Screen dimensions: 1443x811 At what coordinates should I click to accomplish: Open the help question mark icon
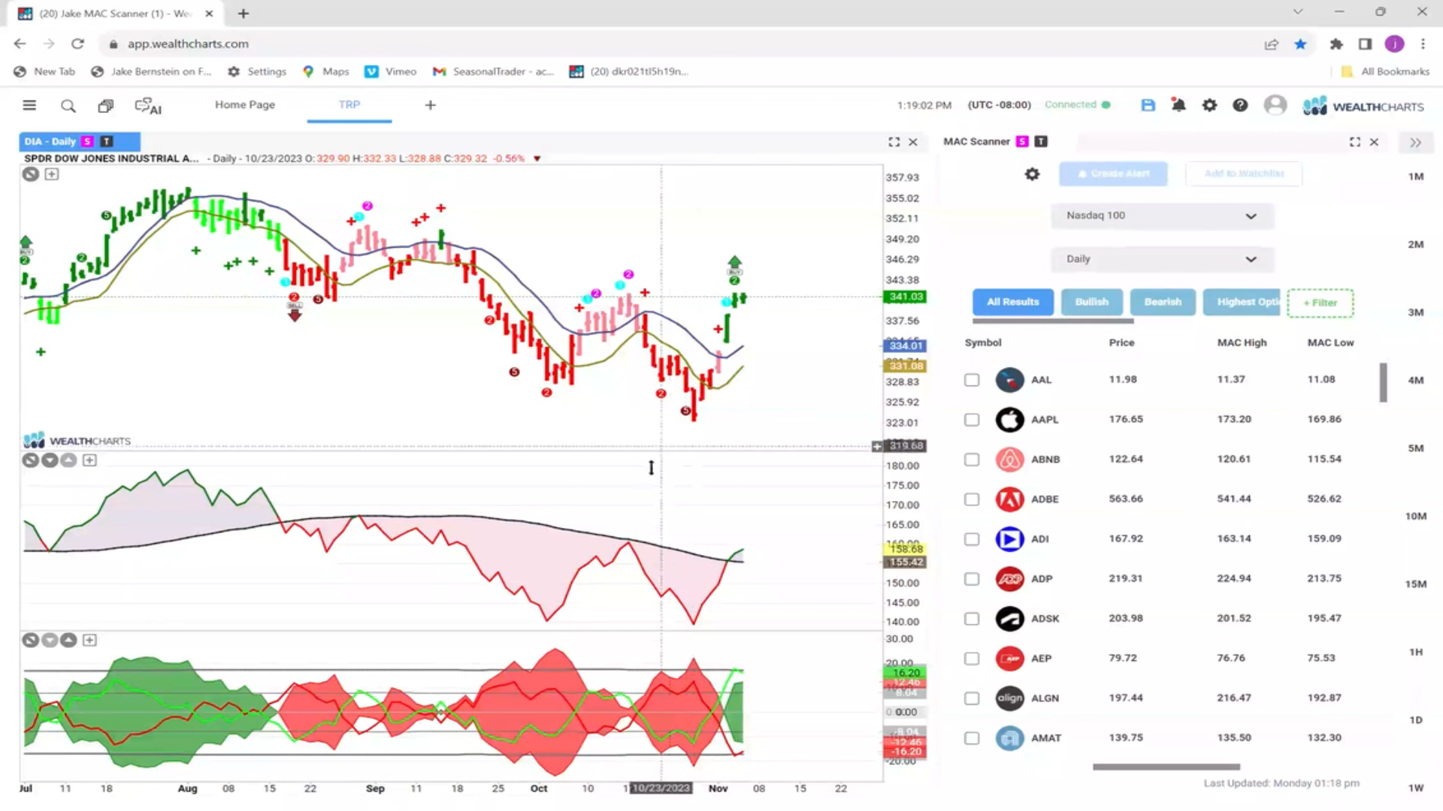point(1240,105)
